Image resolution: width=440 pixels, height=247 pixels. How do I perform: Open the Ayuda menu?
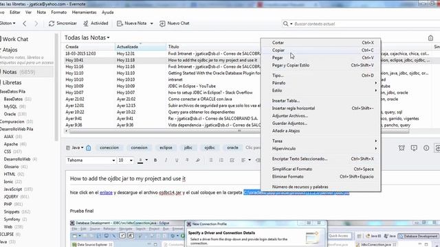pyautogui.click(x=108, y=12)
